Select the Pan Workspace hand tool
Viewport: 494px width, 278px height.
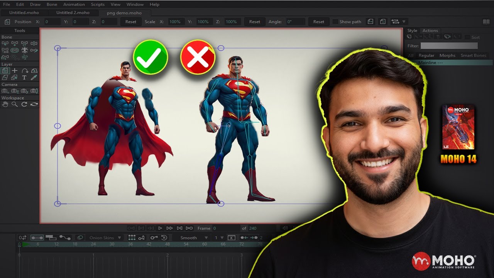pyautogui.click(x=5, y=104)
